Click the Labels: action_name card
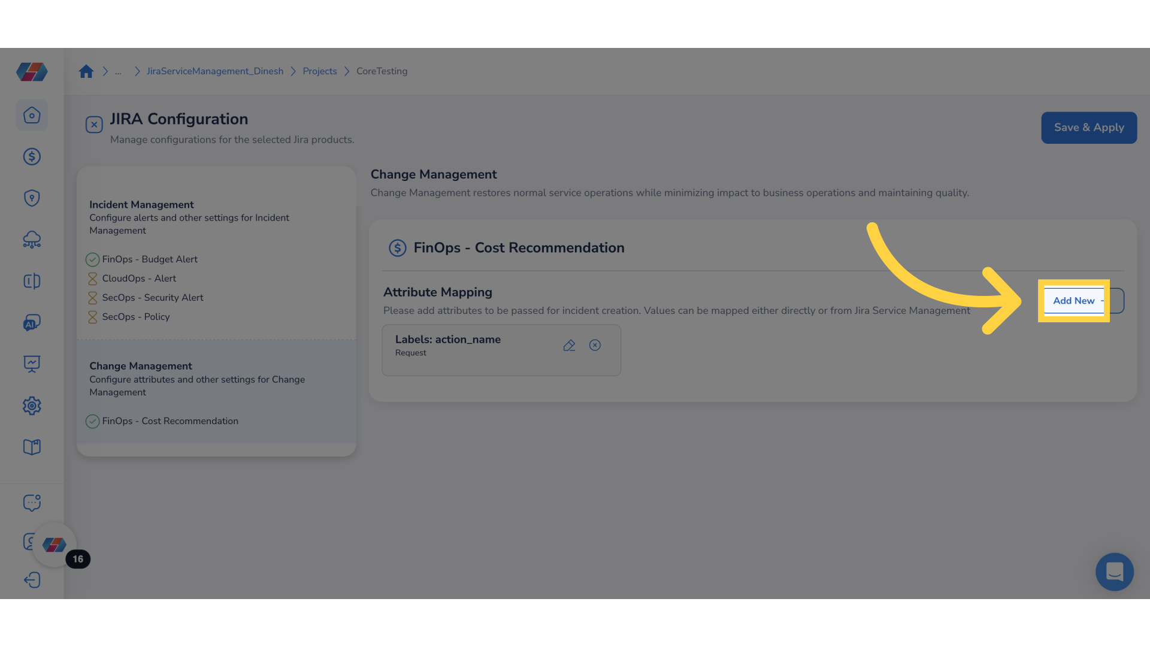 501,350
